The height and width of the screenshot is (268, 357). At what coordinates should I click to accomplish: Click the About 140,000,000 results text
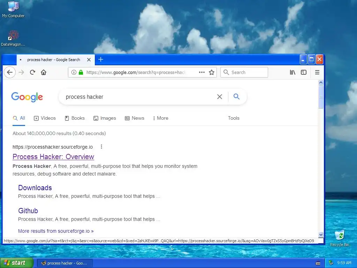click(59, 134)
